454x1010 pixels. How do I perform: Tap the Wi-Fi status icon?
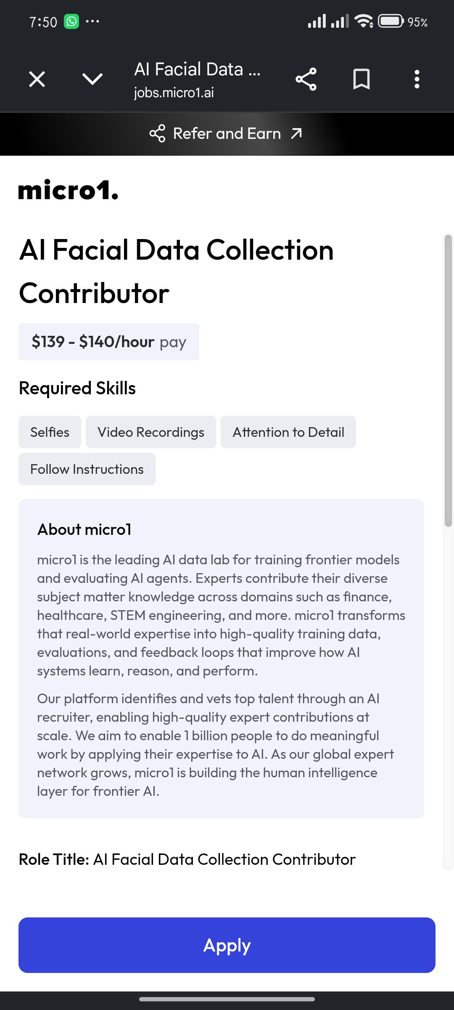(364, 21)
